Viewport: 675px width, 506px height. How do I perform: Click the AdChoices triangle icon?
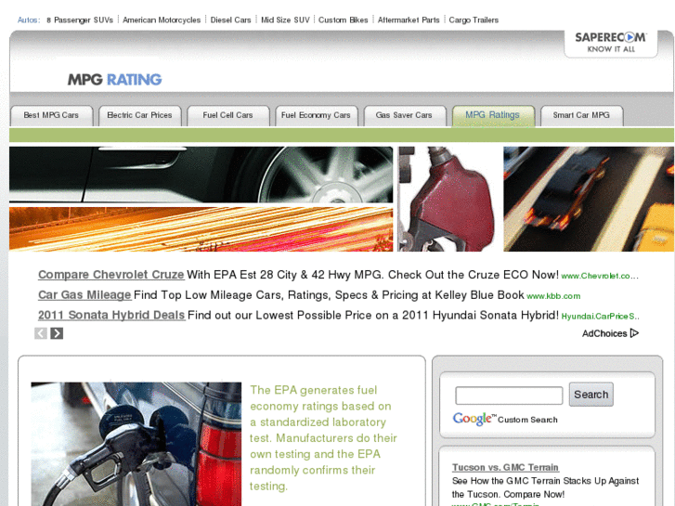pos(634,333)
